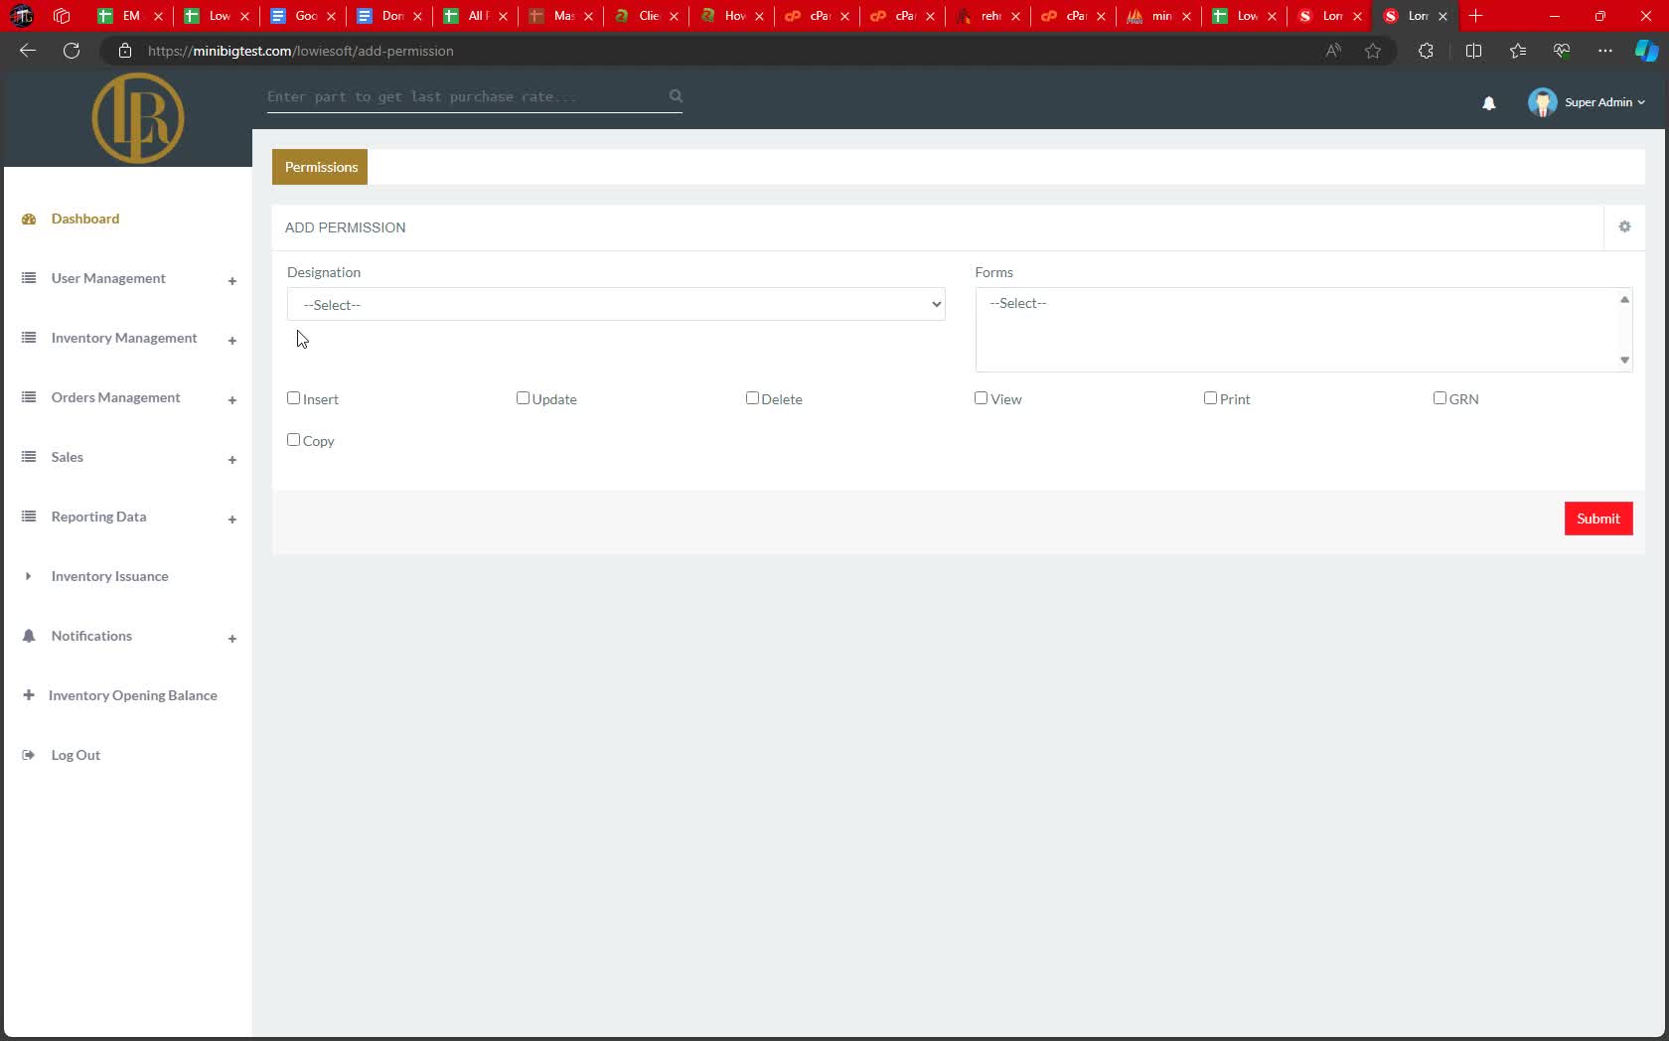Open browser extensions icon
Viewport: 1669px width, 1041px height.
(x=1426, y=51)
